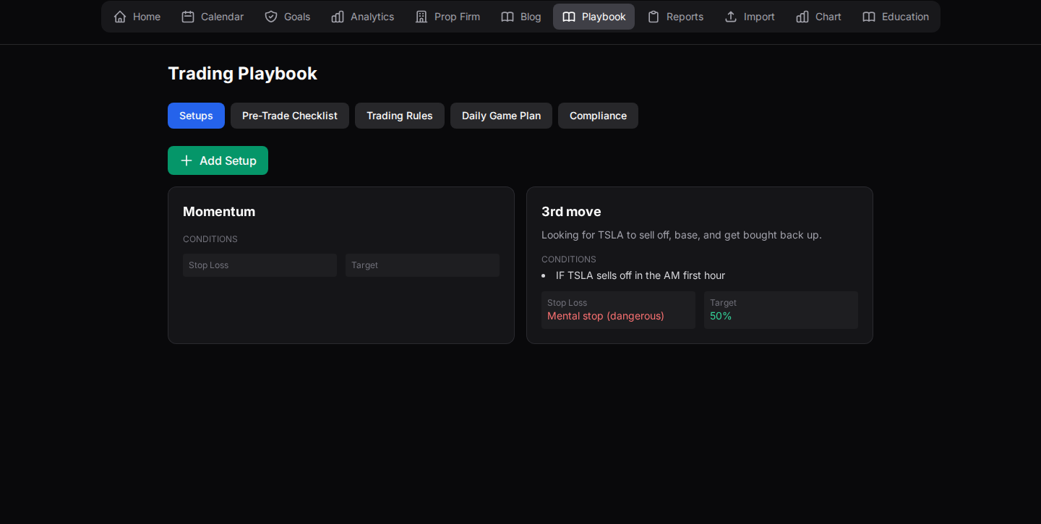Select the Compliance tab
The width and height of the screenshot is (1041, 524).
pos(598,116)
